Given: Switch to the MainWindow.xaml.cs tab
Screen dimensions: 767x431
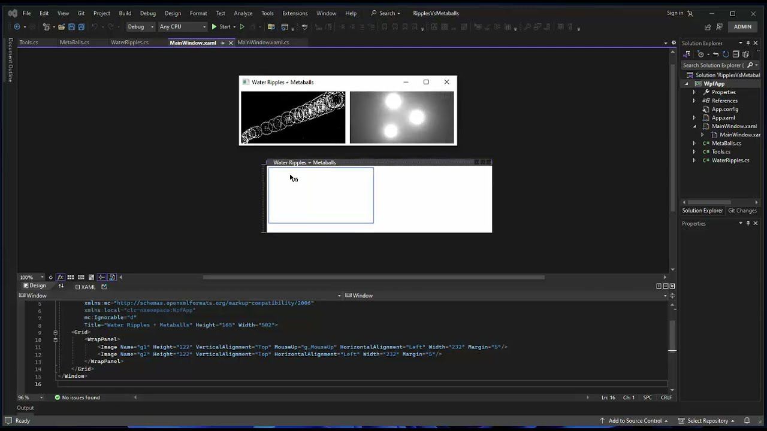Looking at the screenshot, I should [263, 43].
